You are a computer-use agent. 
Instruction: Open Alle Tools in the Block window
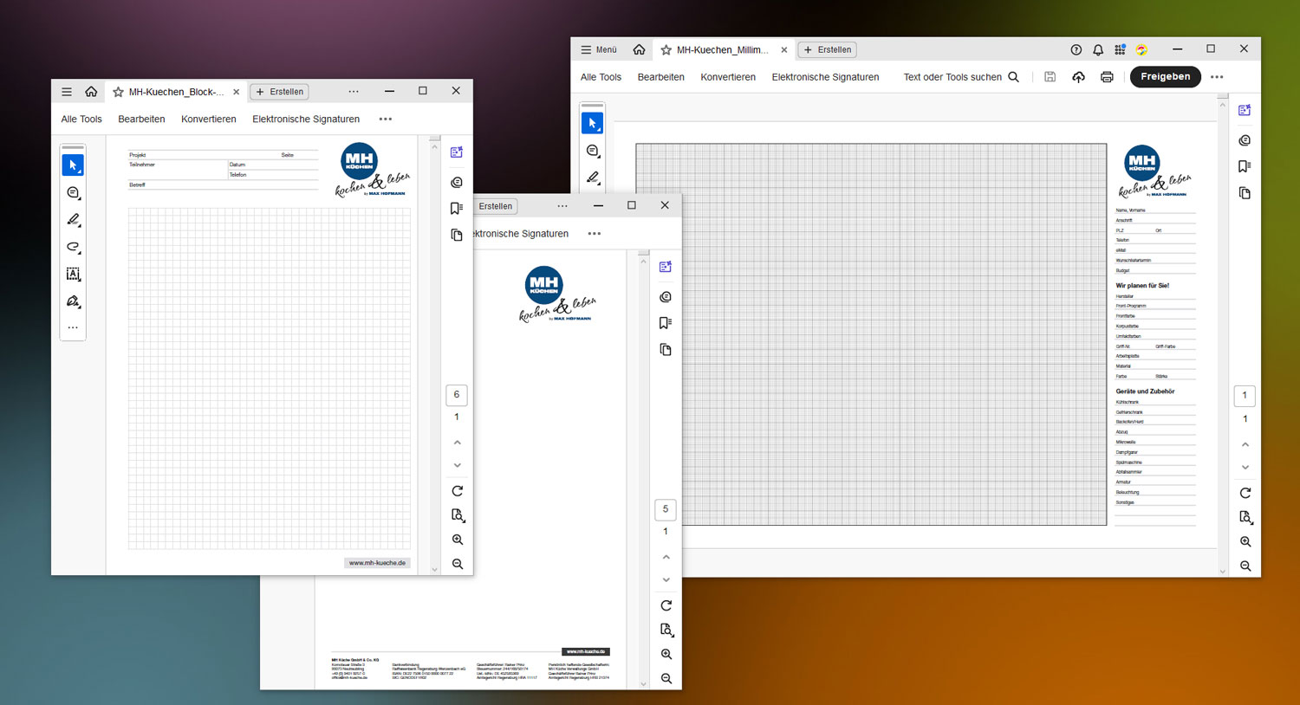tap(81, 120)
